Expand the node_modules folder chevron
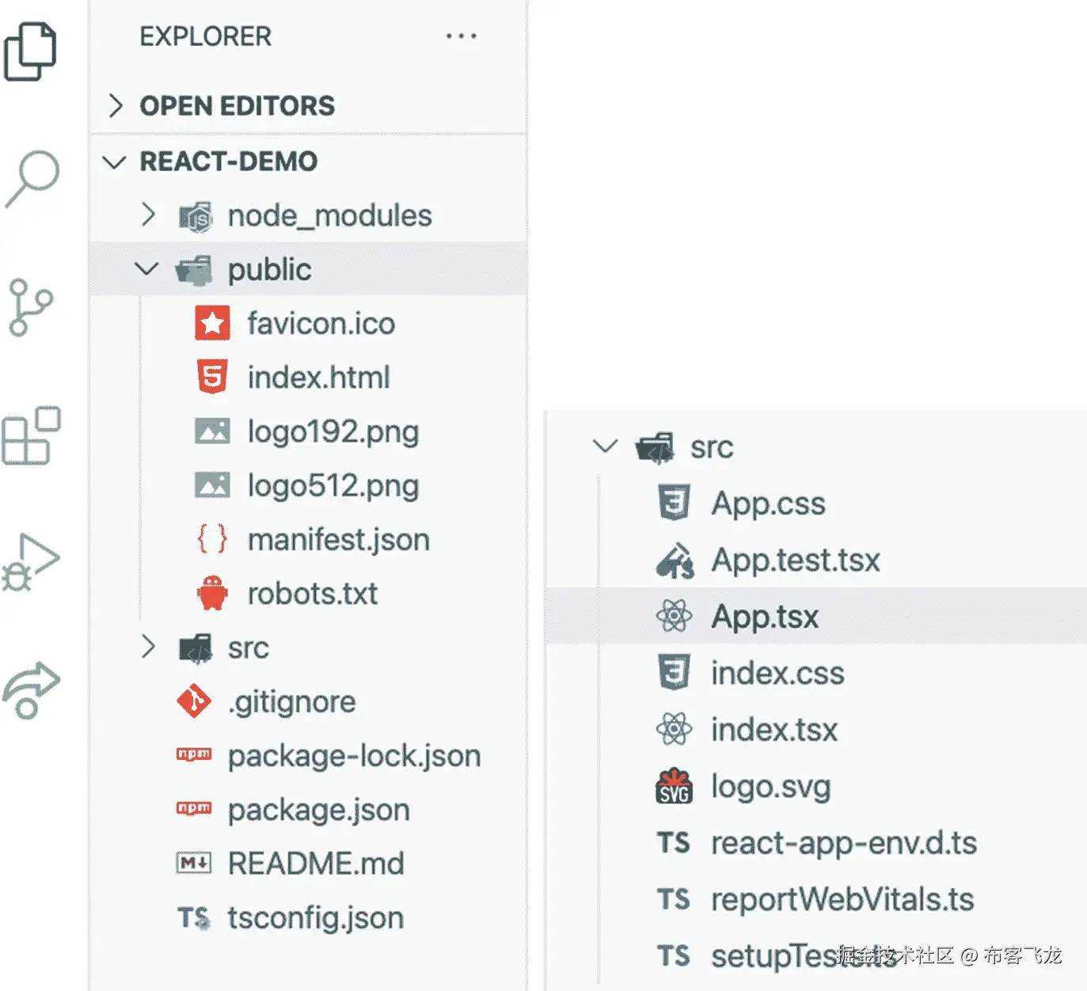This screenshot has width=1087, height=991. pos(148,214)
